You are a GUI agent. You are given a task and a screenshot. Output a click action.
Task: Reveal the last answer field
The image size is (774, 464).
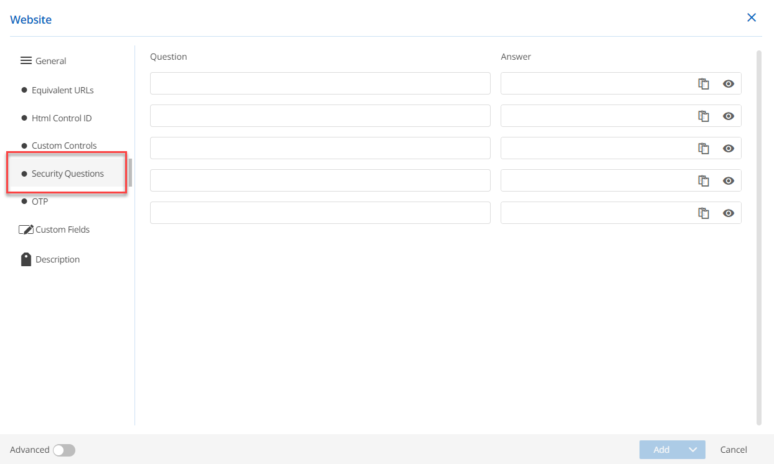tap(729, 212)
